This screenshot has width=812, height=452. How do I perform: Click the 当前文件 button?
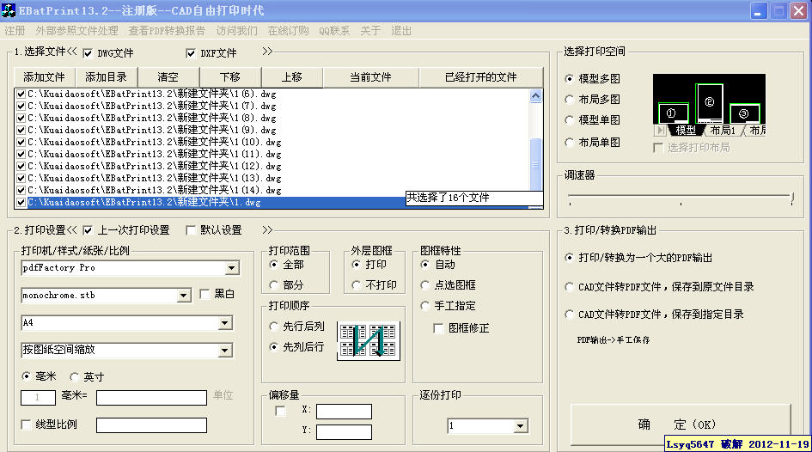(x=371, y=77)
